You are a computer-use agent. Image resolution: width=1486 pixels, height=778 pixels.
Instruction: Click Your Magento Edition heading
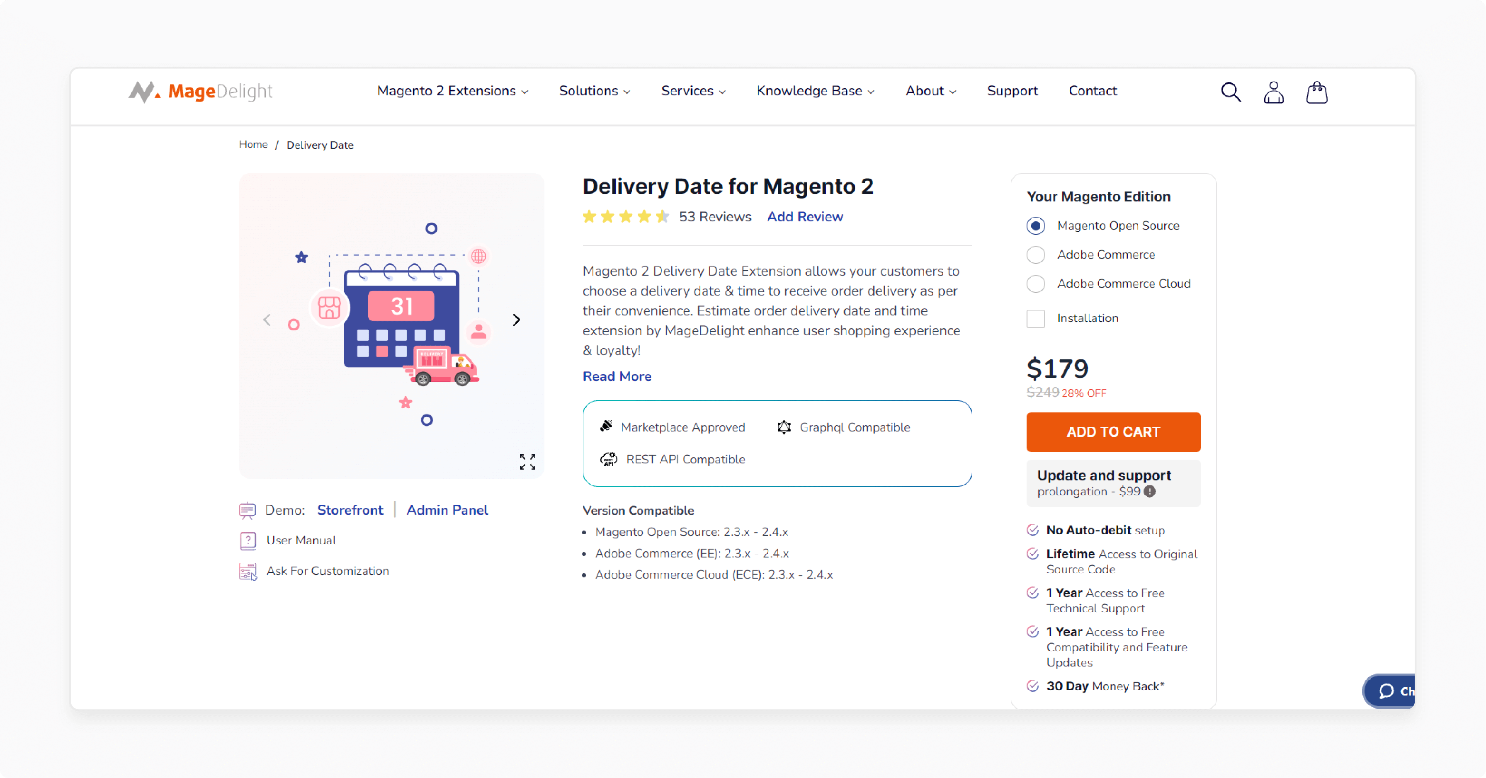click(1098, 196)
